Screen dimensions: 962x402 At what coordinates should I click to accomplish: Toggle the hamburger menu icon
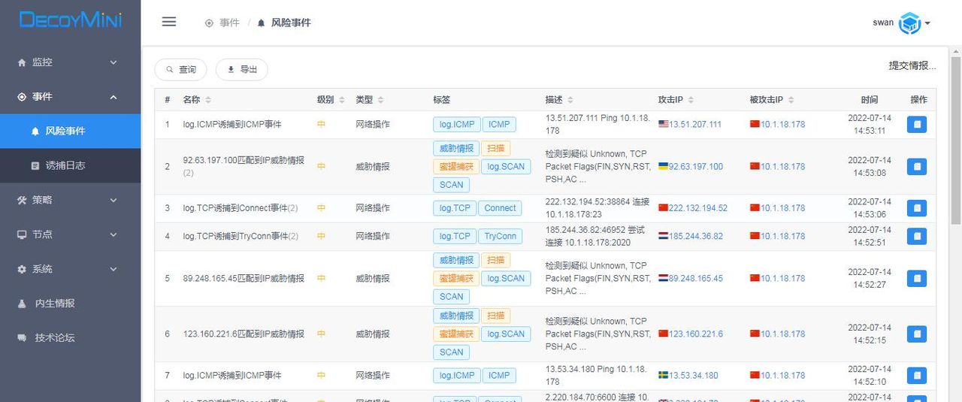[x=169, y=22]
